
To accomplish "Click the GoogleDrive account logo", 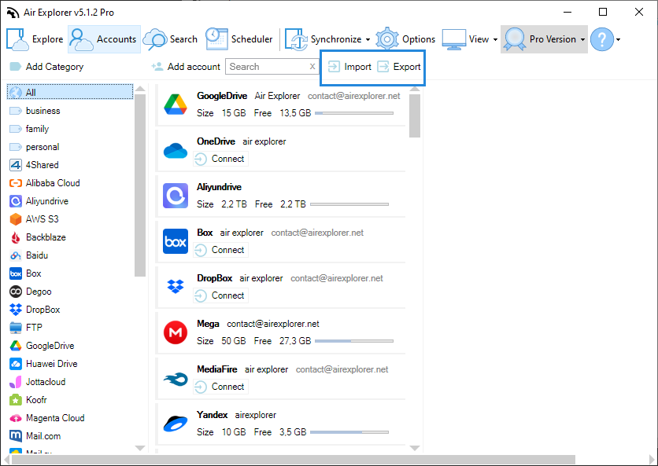I will pos(176,105).
